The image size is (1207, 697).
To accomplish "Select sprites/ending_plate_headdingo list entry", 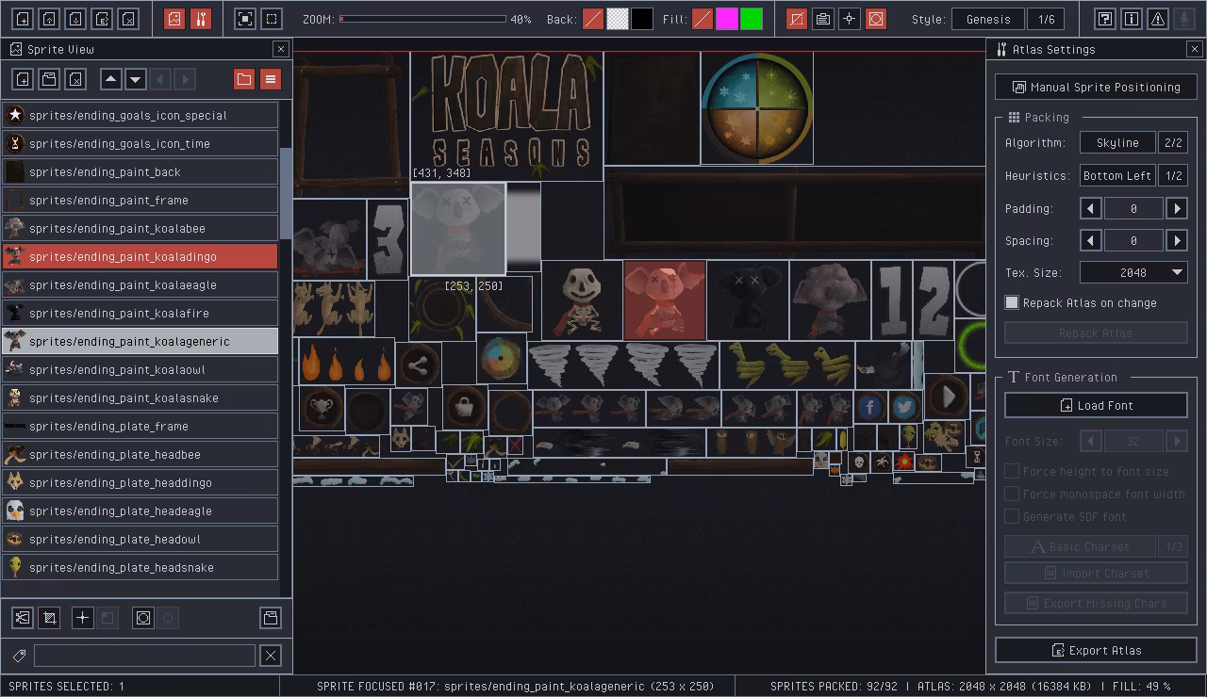I will [x=140, y=482].
